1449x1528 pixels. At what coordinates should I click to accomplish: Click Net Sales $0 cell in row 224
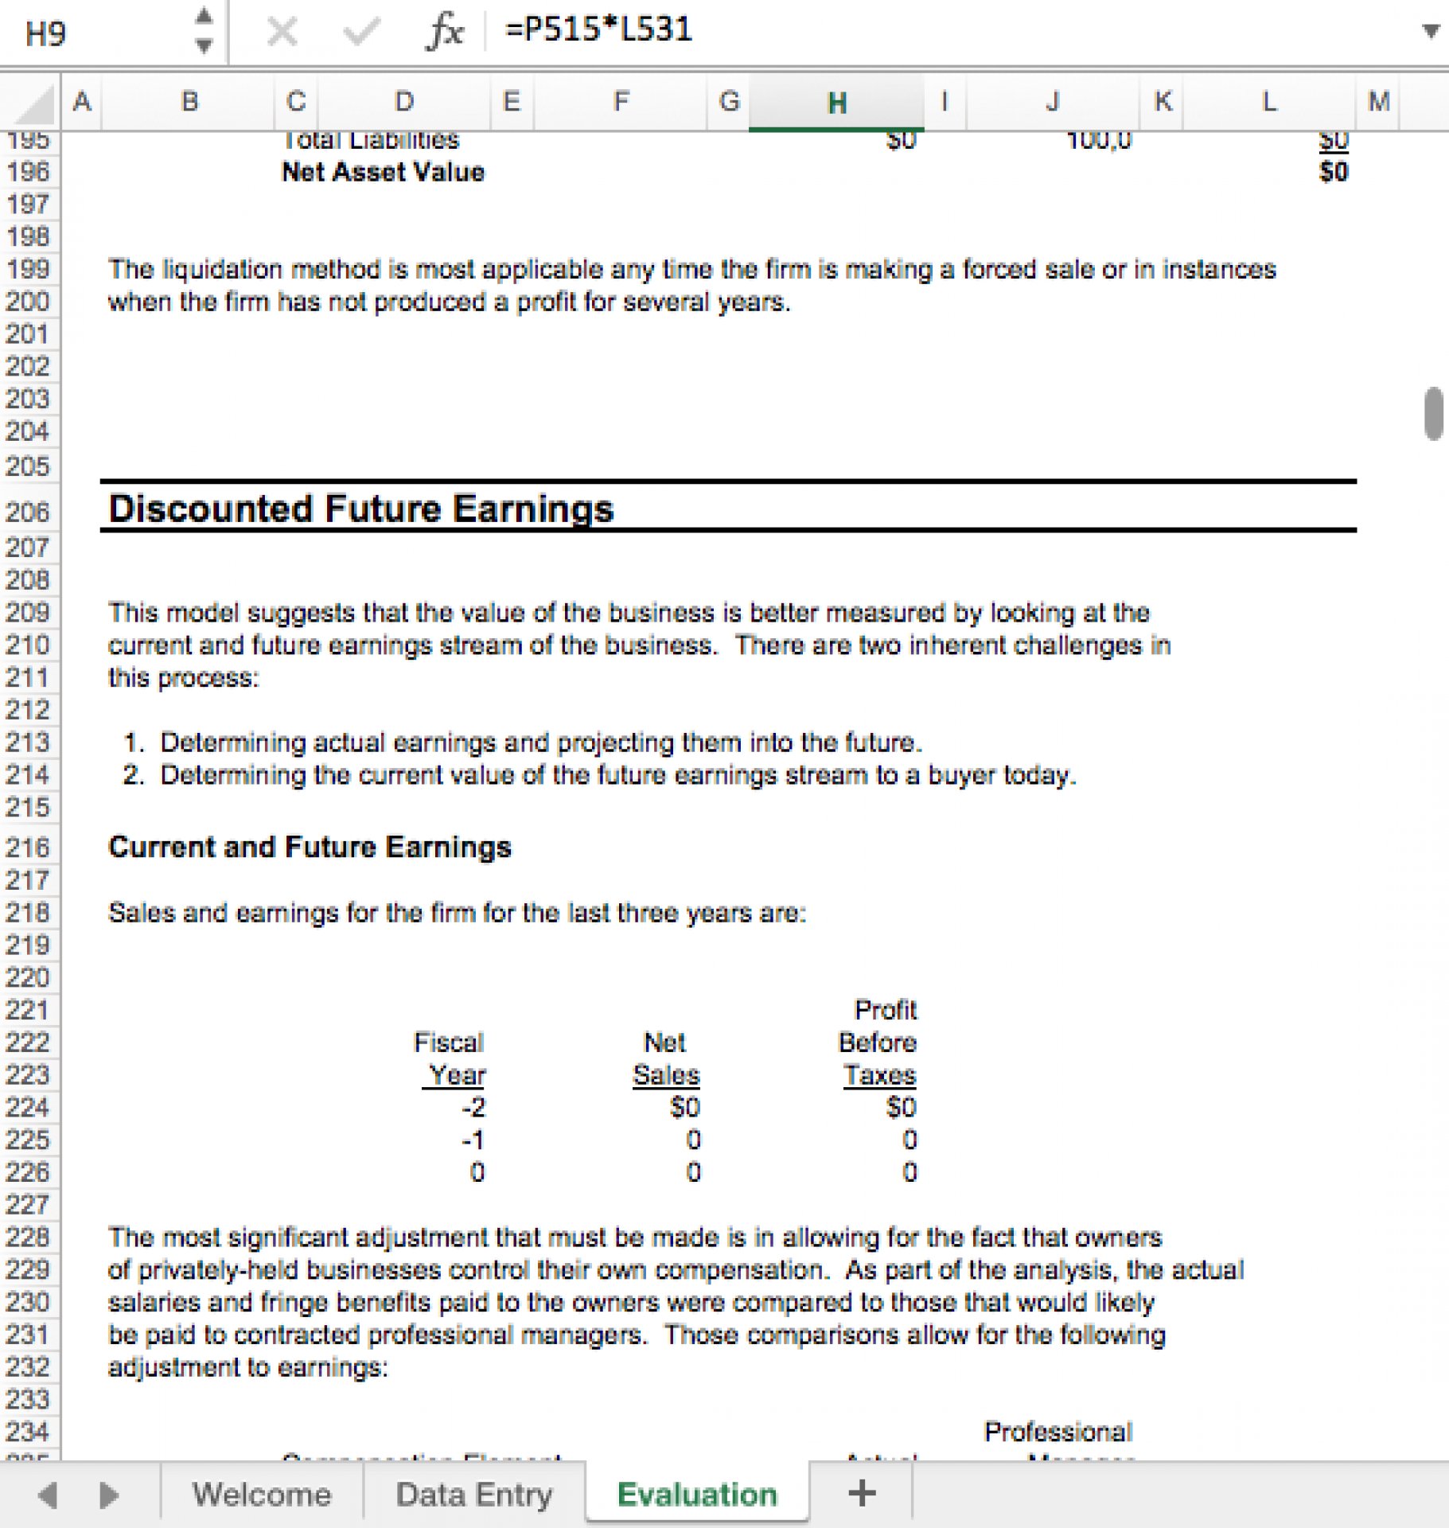click(x=685, y=1107)
